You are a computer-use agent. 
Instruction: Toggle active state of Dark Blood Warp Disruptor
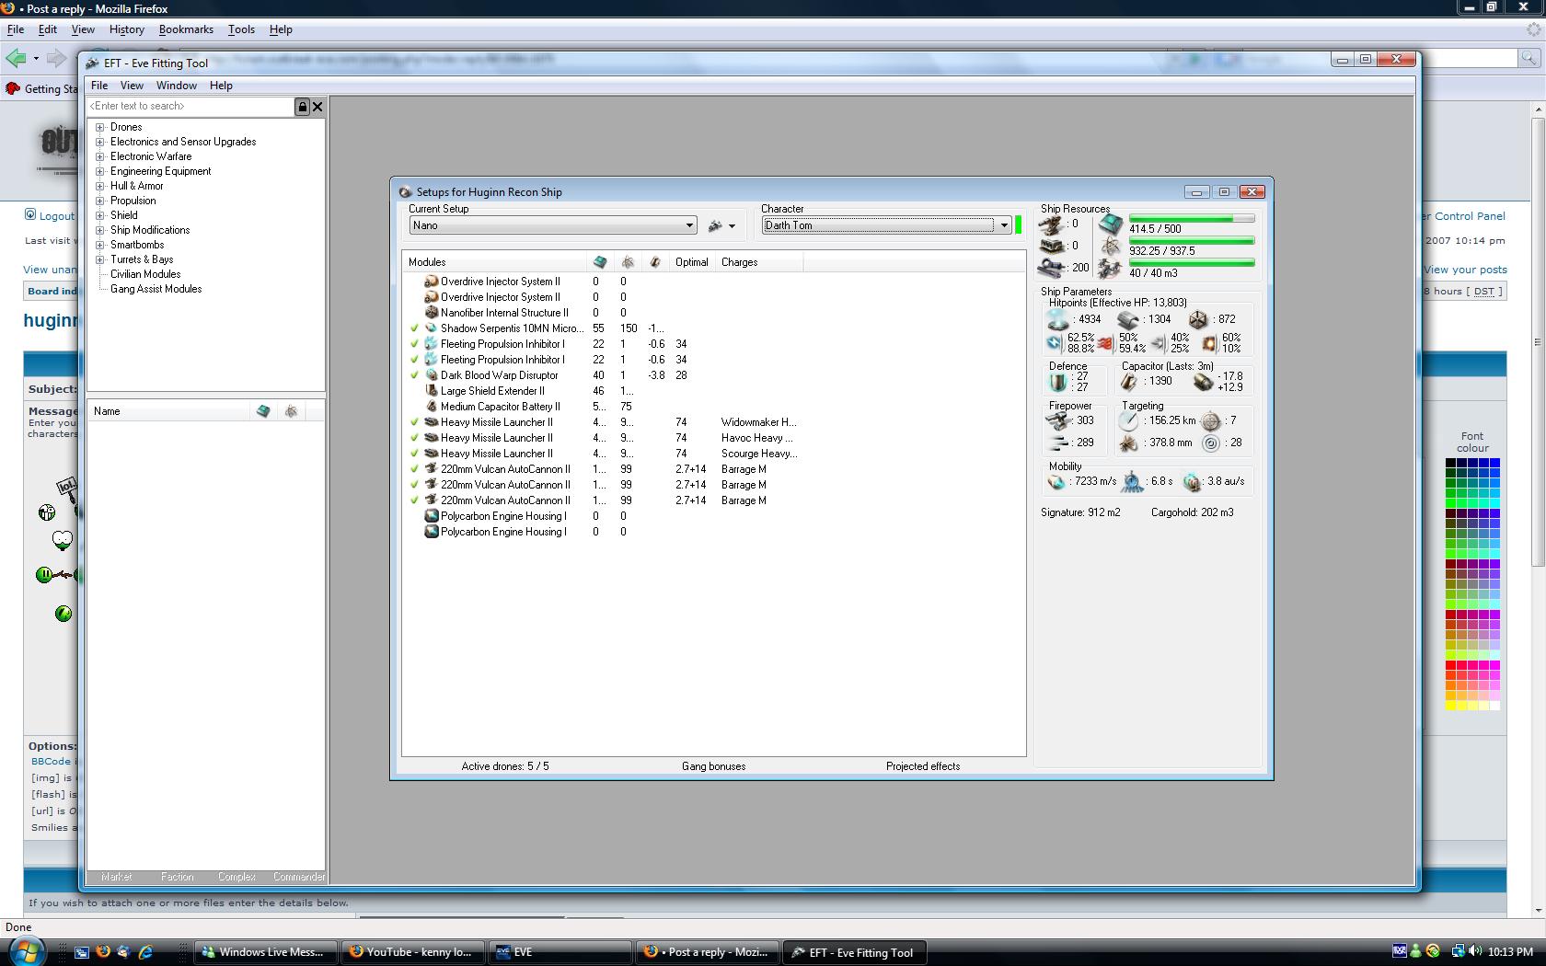pyautogui.click(x=414, y=375)
